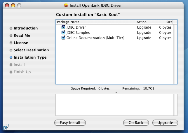Click the blue Installation Type bullet
The width and height of the screenshot is (188, 133).
11,57
